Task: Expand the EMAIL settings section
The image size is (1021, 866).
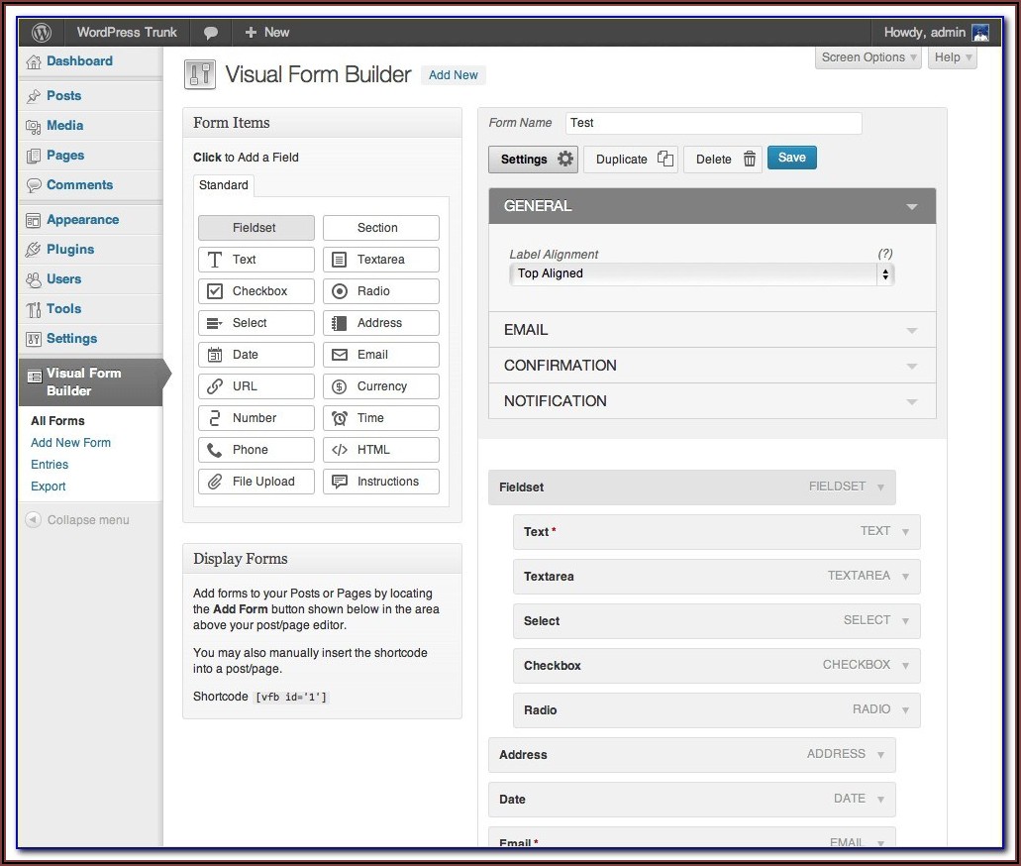Action: (712, 330)
